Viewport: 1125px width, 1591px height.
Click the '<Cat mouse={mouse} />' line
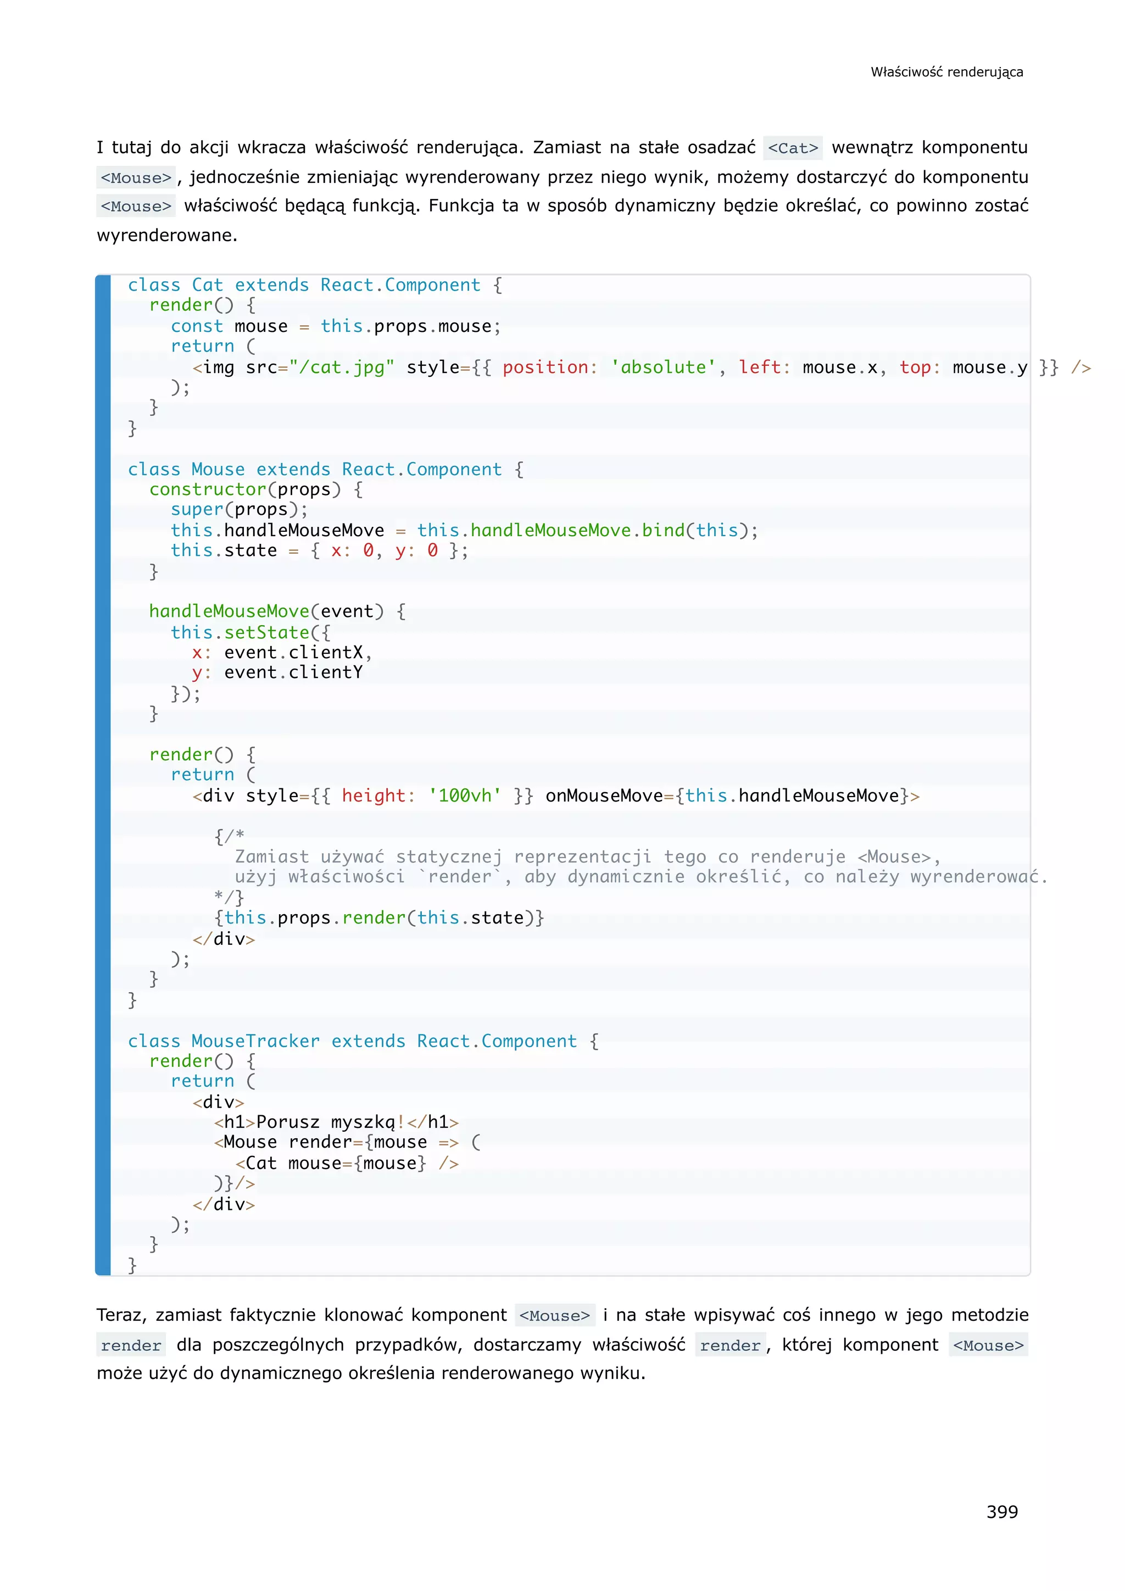click(x=347, y=1163)
